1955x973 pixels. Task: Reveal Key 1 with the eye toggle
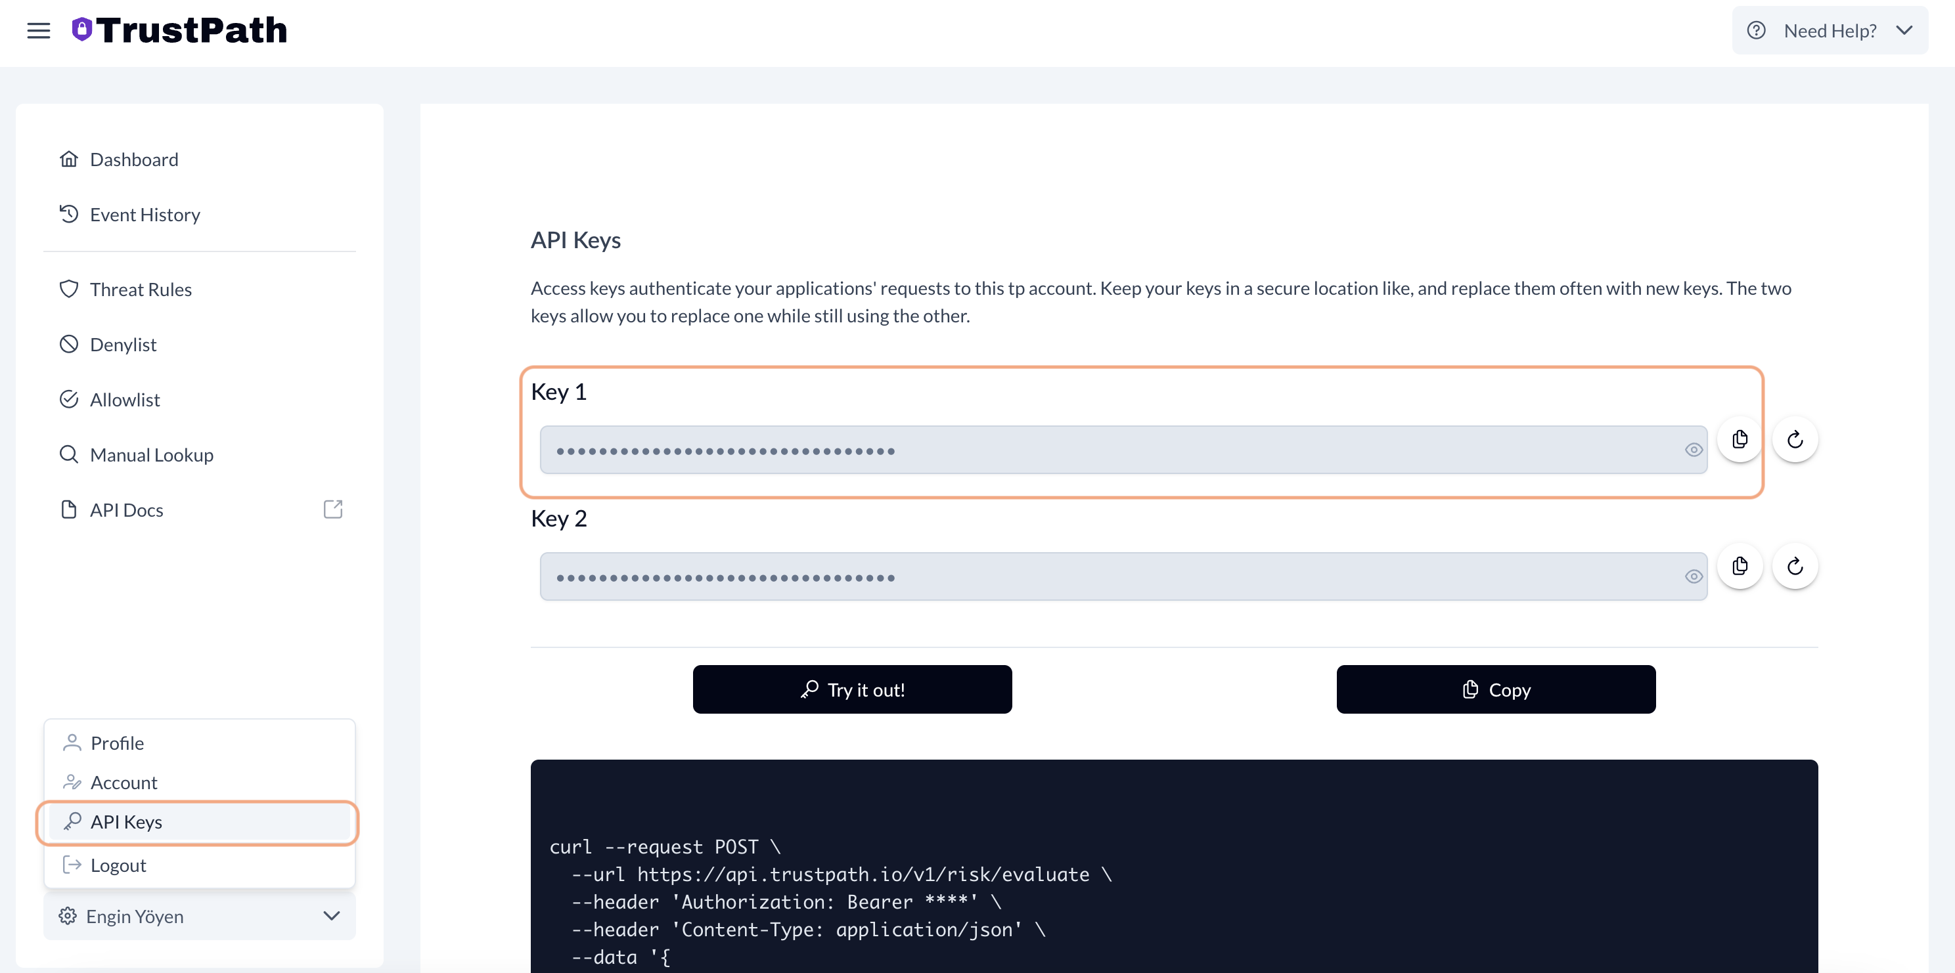[1694, 450]
